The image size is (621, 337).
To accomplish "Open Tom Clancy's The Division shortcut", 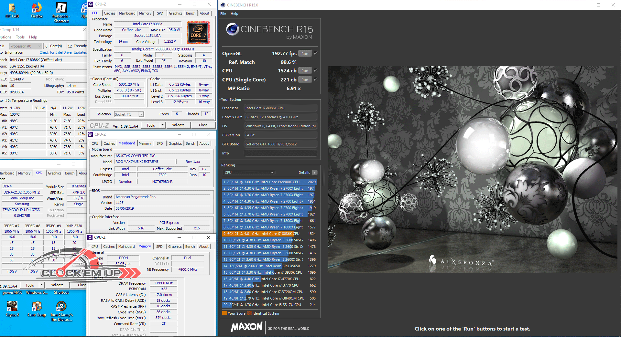I will point(61,306).
